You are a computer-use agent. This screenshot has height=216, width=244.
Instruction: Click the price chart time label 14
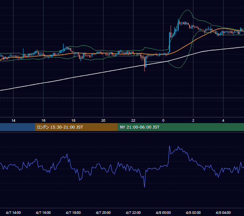click(x=13, y=121)
